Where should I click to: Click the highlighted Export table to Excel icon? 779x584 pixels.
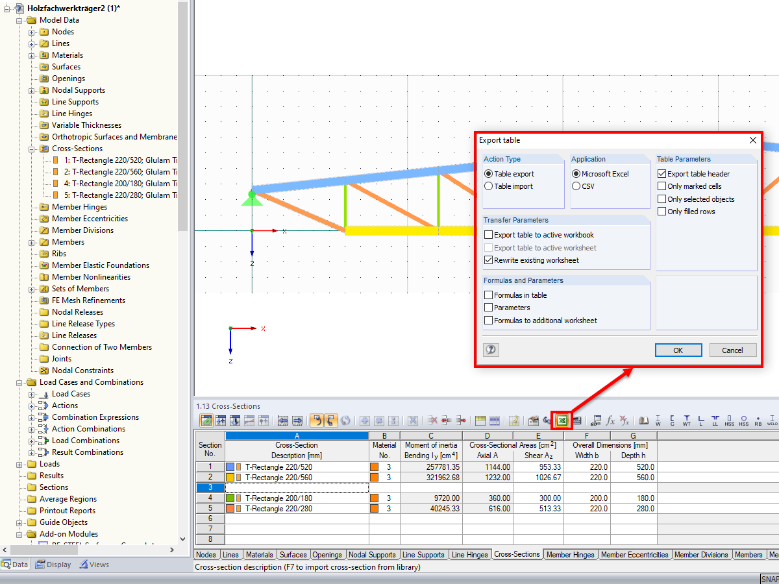pyautogui.click(x=561, y=420)
